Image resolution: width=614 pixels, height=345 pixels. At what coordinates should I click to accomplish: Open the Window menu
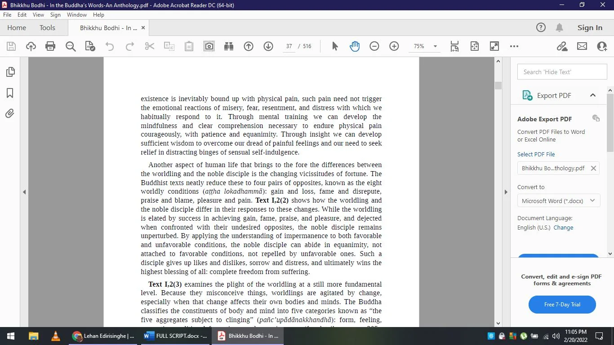(x=77, y=15)
